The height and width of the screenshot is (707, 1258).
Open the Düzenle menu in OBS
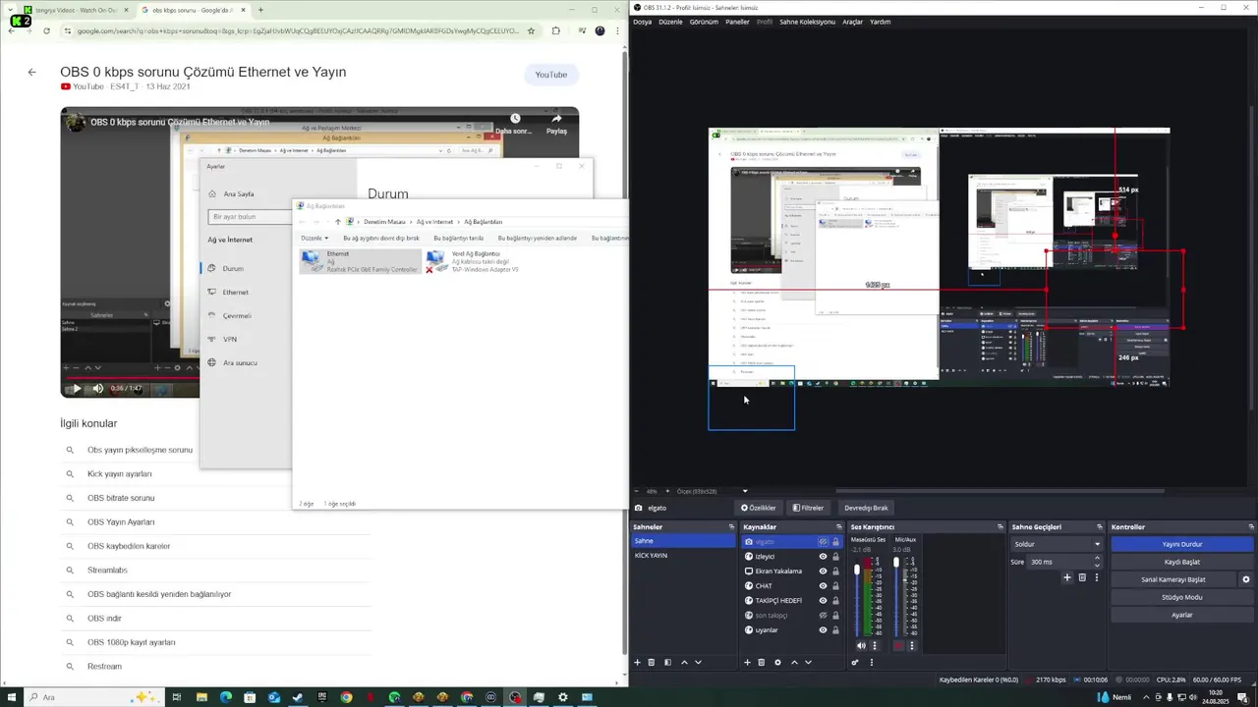[x=670, y=22]
